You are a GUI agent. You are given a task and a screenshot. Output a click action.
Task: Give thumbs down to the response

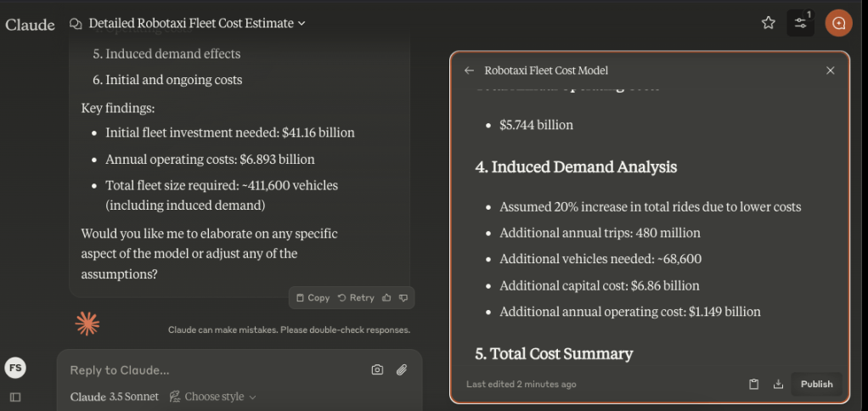pos(403,297)
